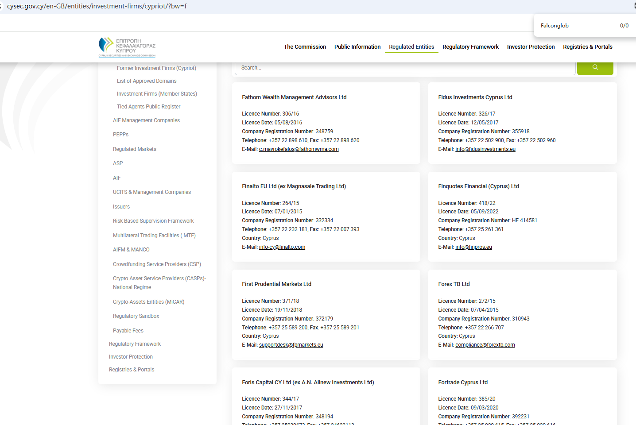Image resolution: width=636 pixels, height=425 pixels.
Task: Open Registries & Portals top menu
Action: coord(587,47)
